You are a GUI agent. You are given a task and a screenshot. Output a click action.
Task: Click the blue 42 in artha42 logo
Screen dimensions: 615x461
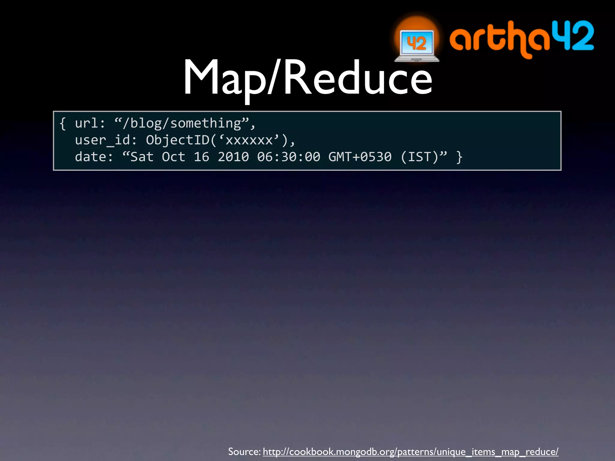(x=574, y=35)
